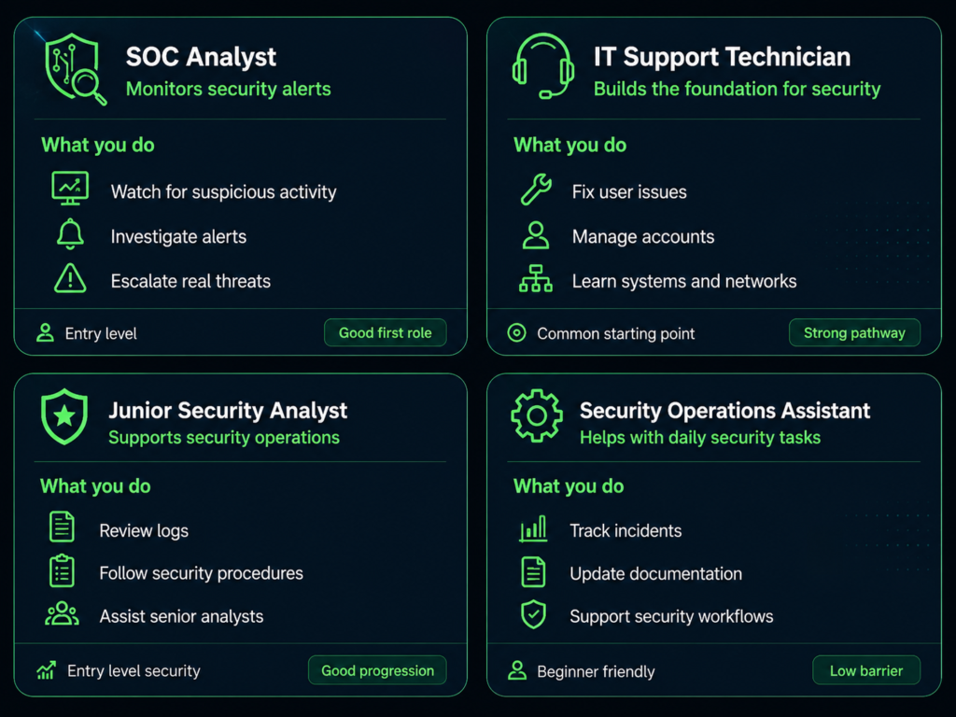
Task: Click the Helps with daily security tasks subtitle
Action: coord(700,438)
